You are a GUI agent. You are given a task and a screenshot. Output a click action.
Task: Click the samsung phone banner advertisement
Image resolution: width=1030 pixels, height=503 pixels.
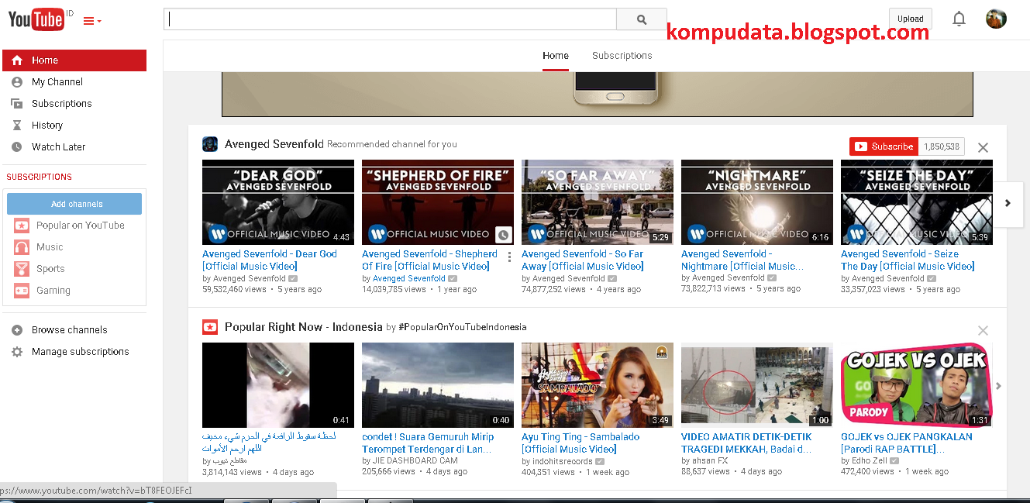pyautogui.click(x=598, y=94)
